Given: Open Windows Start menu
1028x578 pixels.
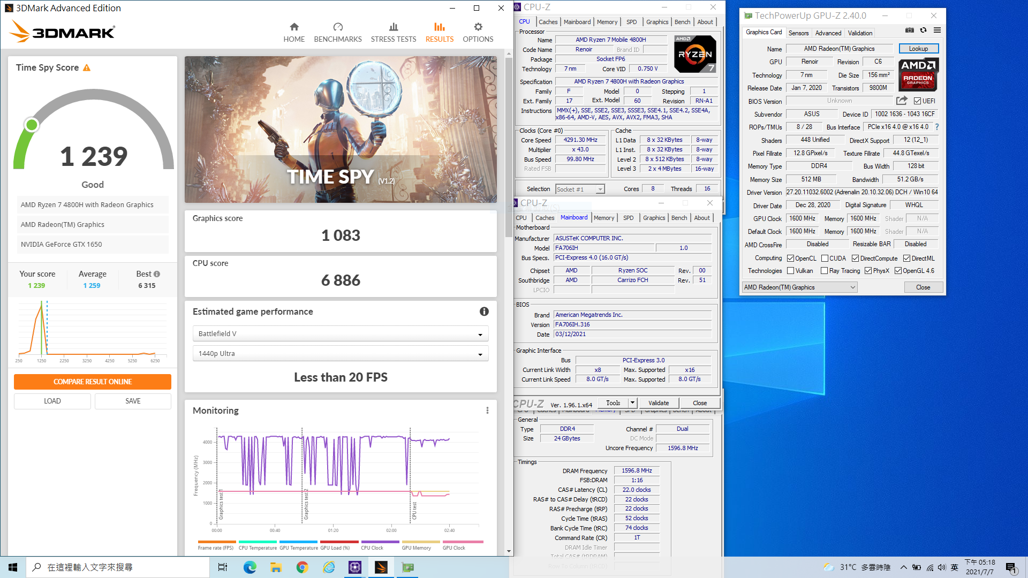Looking at the screenshot, I should pyautogui.click(x=13, y=567).
